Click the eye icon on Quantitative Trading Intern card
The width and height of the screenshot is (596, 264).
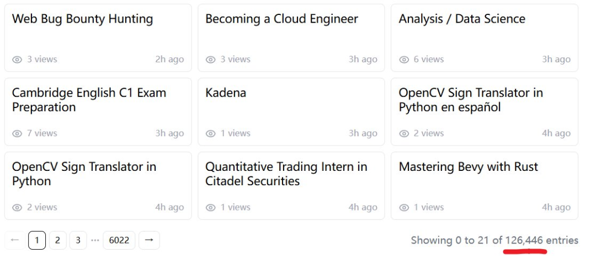(210, 208)
